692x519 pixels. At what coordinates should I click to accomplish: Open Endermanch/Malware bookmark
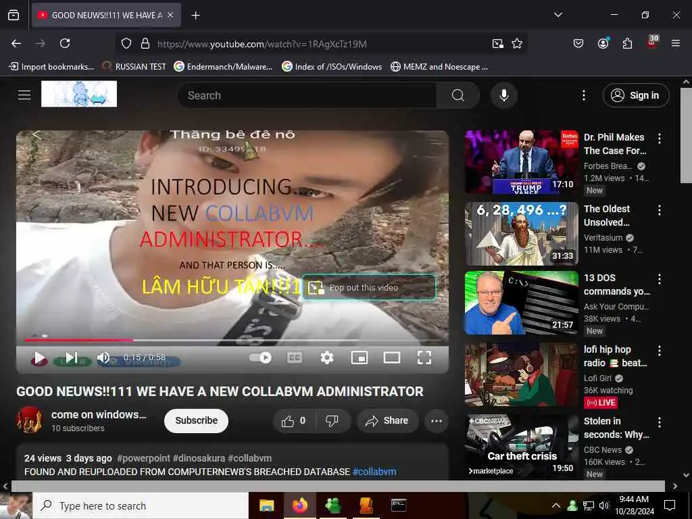[x=223, y=67]
